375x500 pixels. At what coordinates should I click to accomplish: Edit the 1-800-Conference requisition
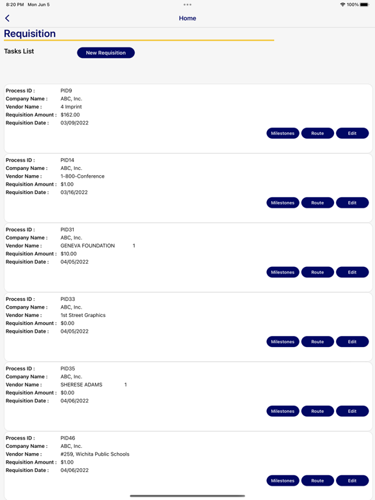point(352,203)
